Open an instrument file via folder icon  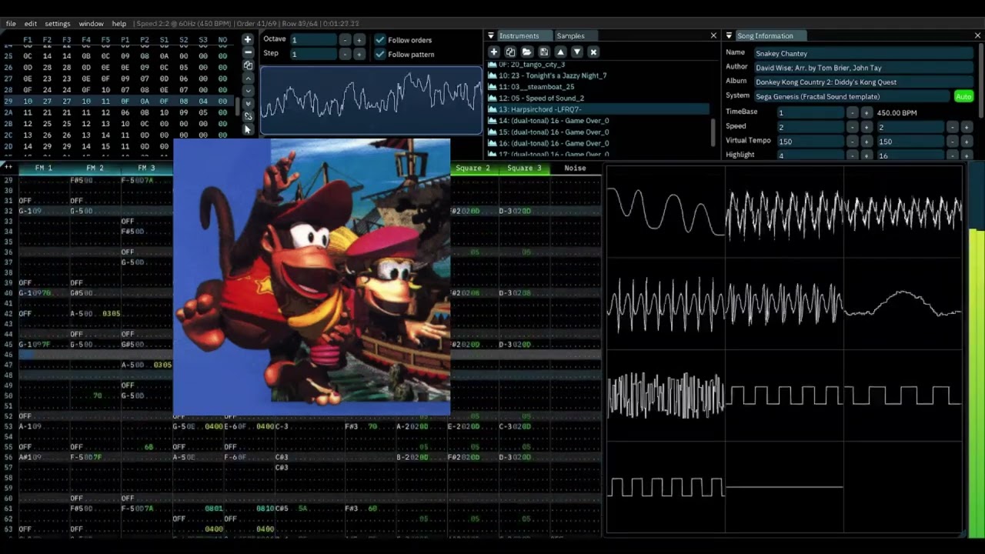(527, 52)
